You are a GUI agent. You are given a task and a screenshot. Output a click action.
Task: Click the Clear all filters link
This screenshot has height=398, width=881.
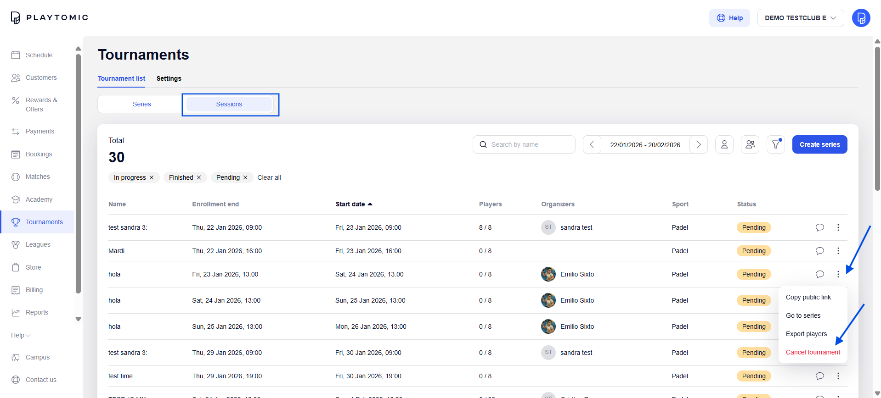pyautogui.click(x=269, y=177)
